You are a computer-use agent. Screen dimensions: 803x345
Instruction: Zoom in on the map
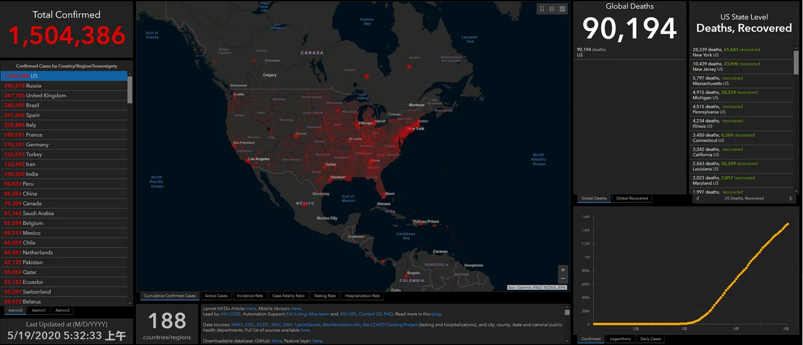(x=563, y=270)
